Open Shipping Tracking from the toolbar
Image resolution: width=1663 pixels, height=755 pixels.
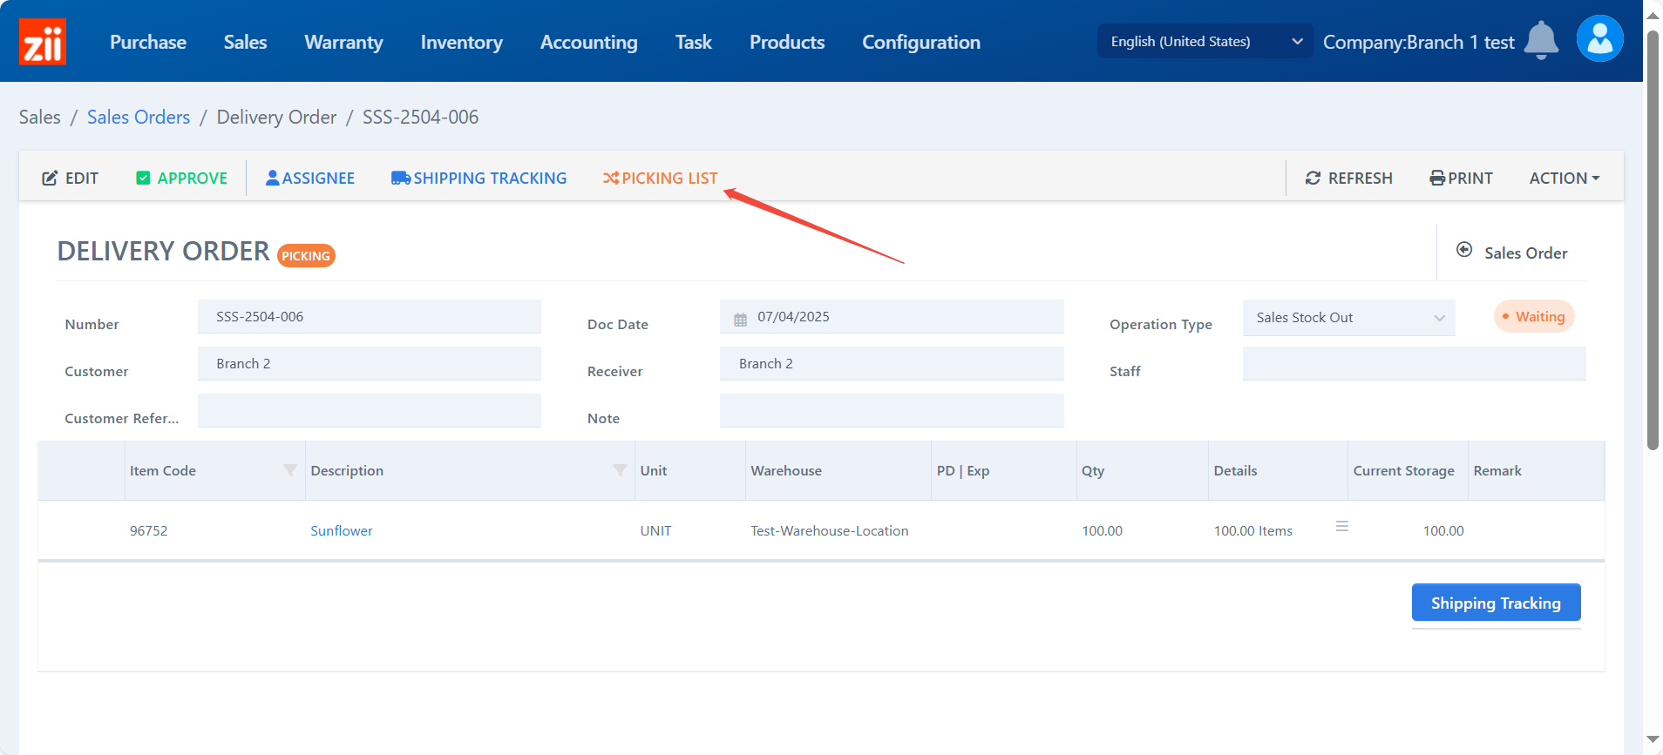click(479, 178)
